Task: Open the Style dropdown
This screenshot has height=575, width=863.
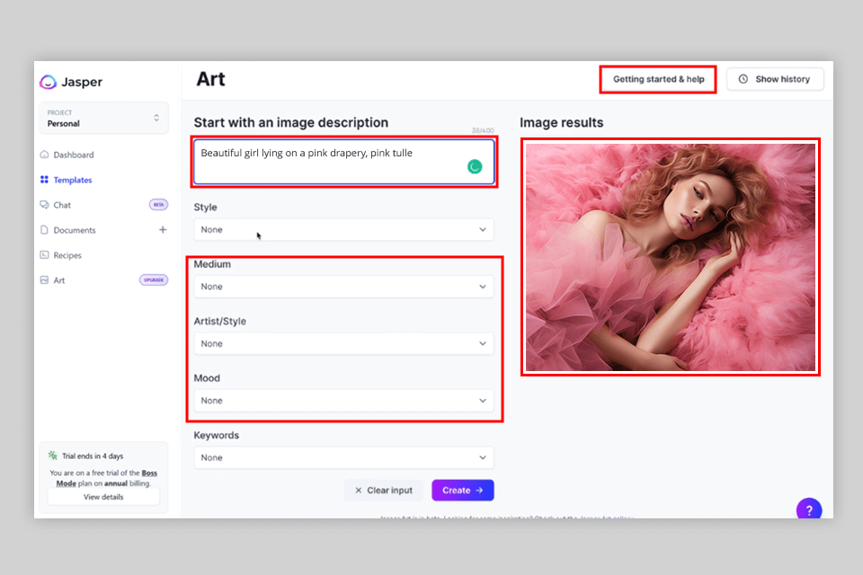Action: (344, 229)
